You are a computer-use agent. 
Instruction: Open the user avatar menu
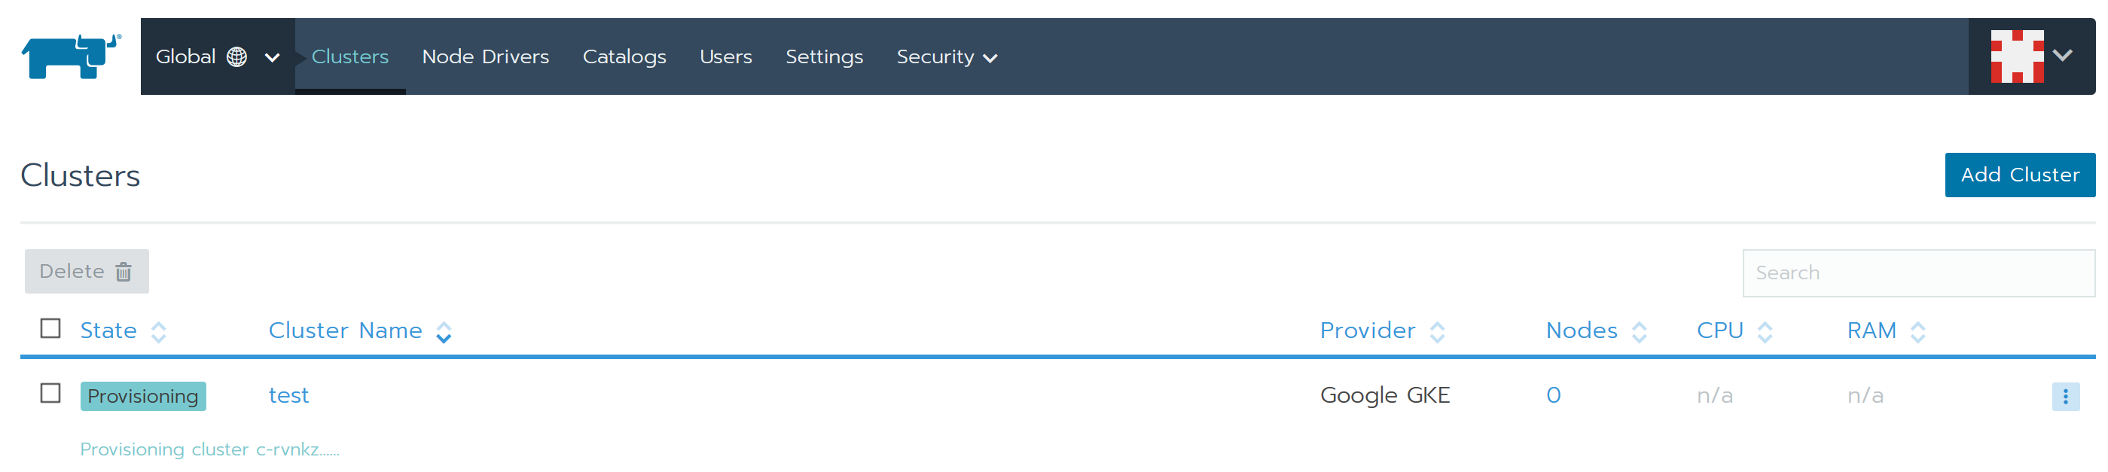(2016, 56)
